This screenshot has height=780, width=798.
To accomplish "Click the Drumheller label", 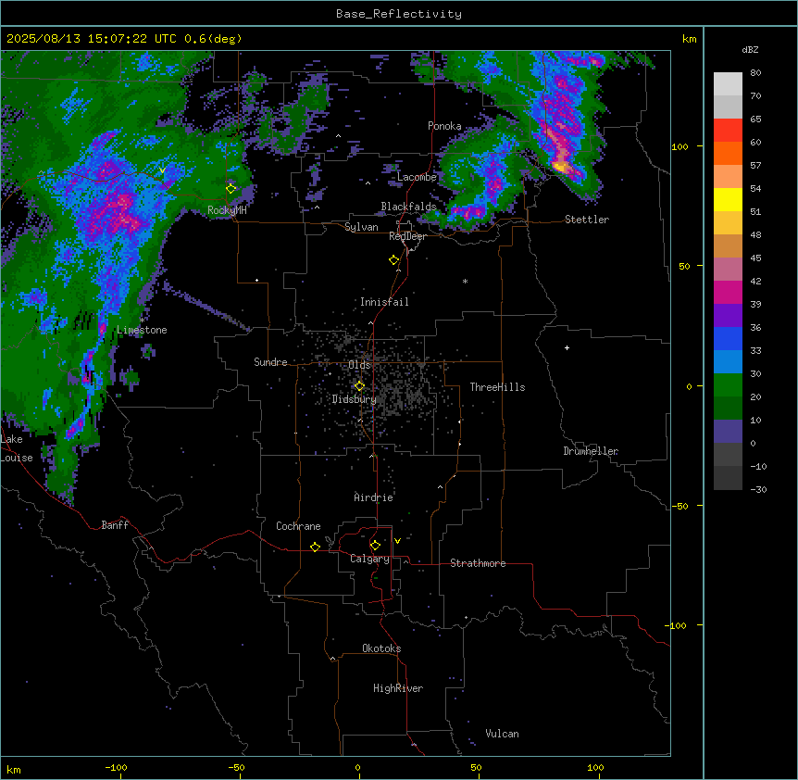I will pyautogui.click(x=591, y=451).
